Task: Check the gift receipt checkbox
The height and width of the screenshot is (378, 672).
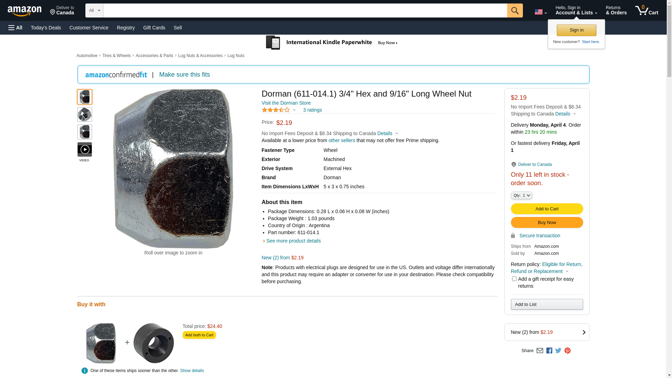Action: click(514, 279)
